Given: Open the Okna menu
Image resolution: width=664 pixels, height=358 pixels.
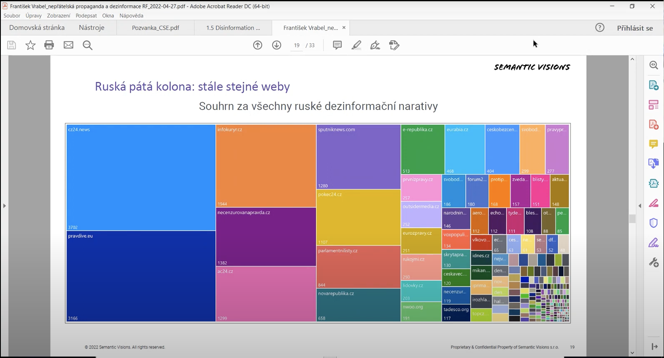Looking at the screenshot, I should tap(108, 16).
